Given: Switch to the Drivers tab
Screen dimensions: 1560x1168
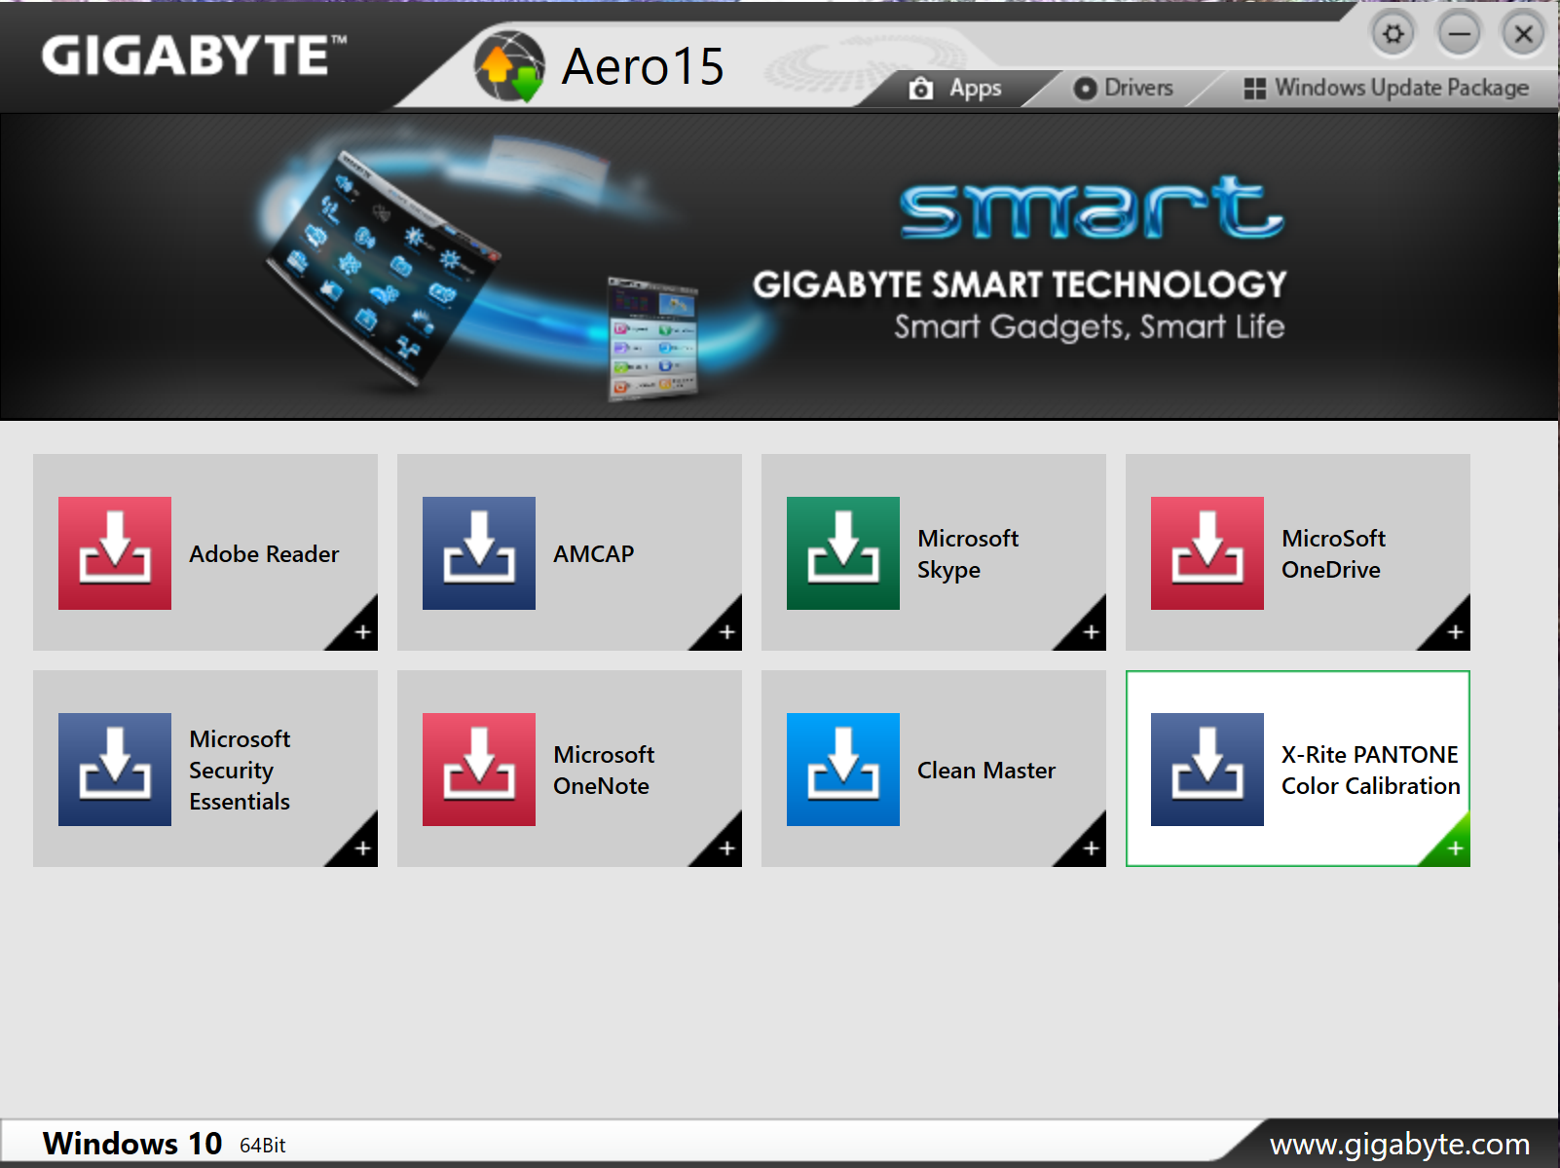Looking at the screenshot, I should click(1124, 89).
